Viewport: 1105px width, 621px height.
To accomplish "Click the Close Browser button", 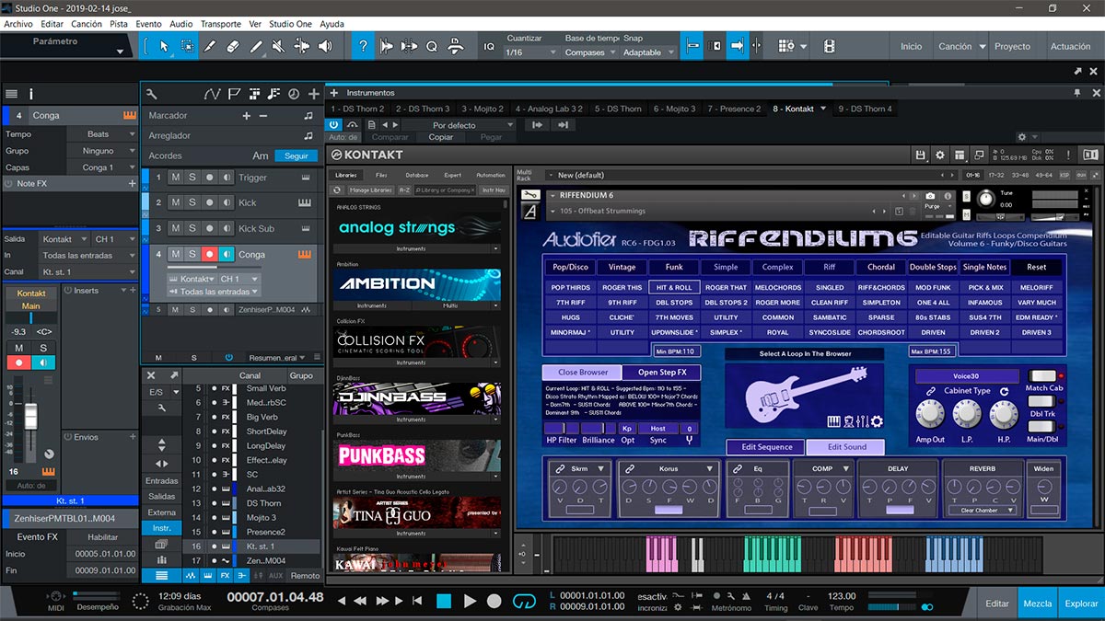I will [583, 373].
